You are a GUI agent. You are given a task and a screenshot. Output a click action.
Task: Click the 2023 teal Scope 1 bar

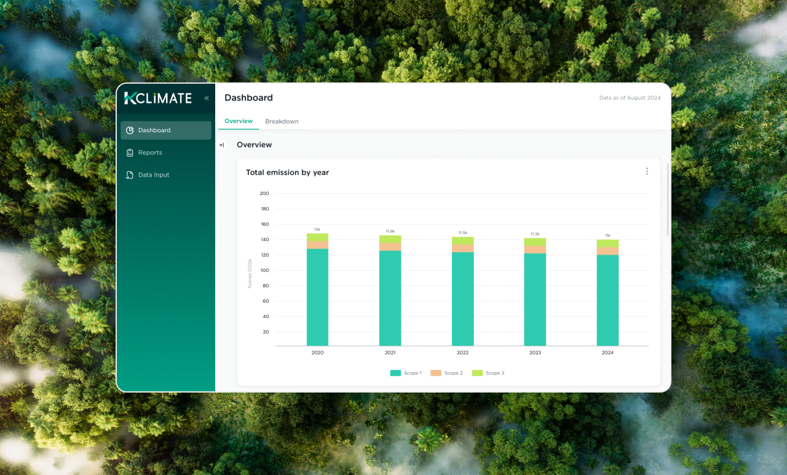point(535,300)
